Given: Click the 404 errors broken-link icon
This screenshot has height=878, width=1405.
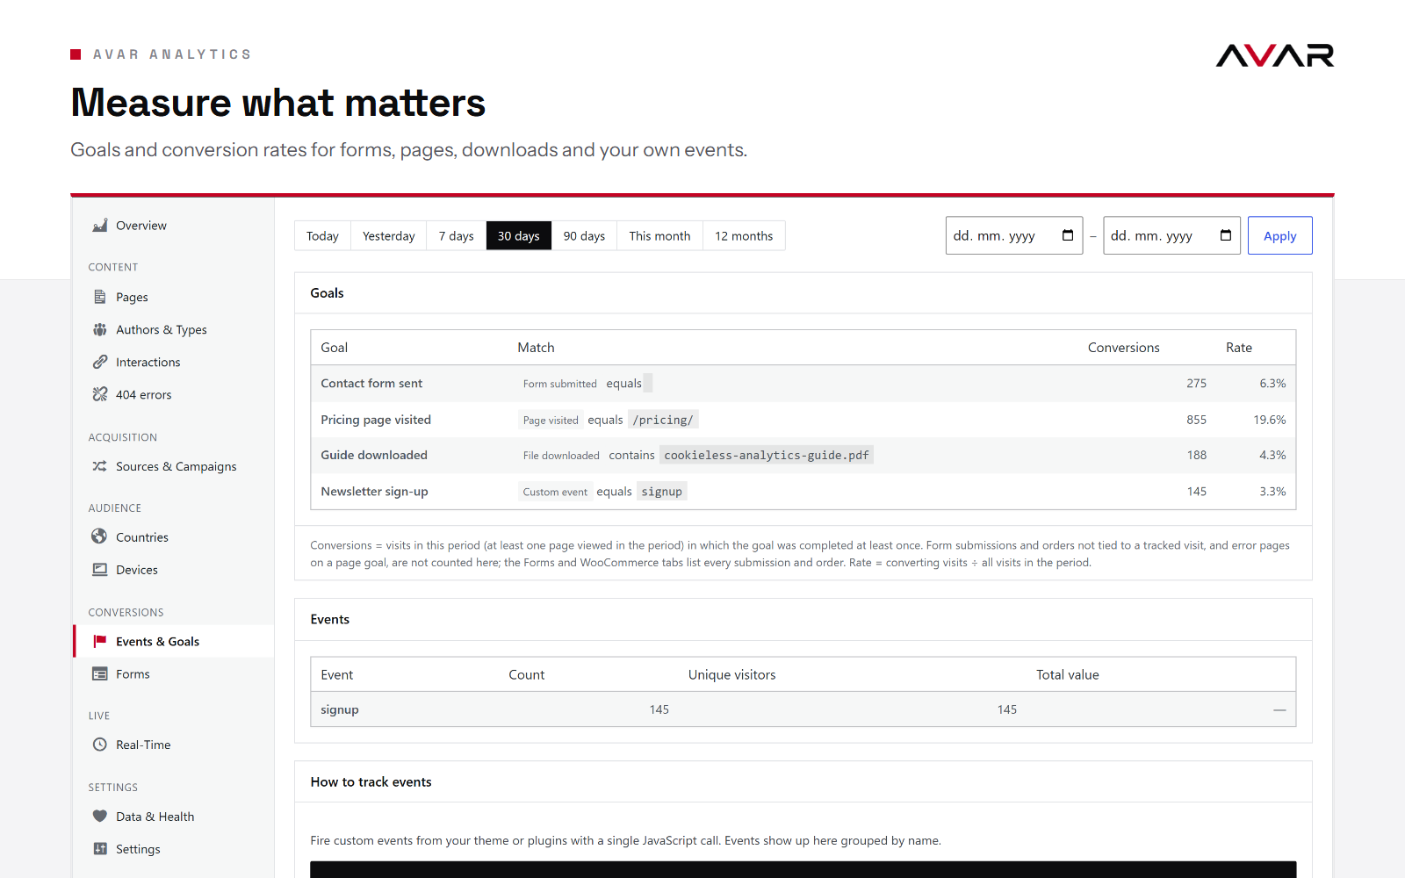Looking at the screenshot, I should click(x=100, y=394).
